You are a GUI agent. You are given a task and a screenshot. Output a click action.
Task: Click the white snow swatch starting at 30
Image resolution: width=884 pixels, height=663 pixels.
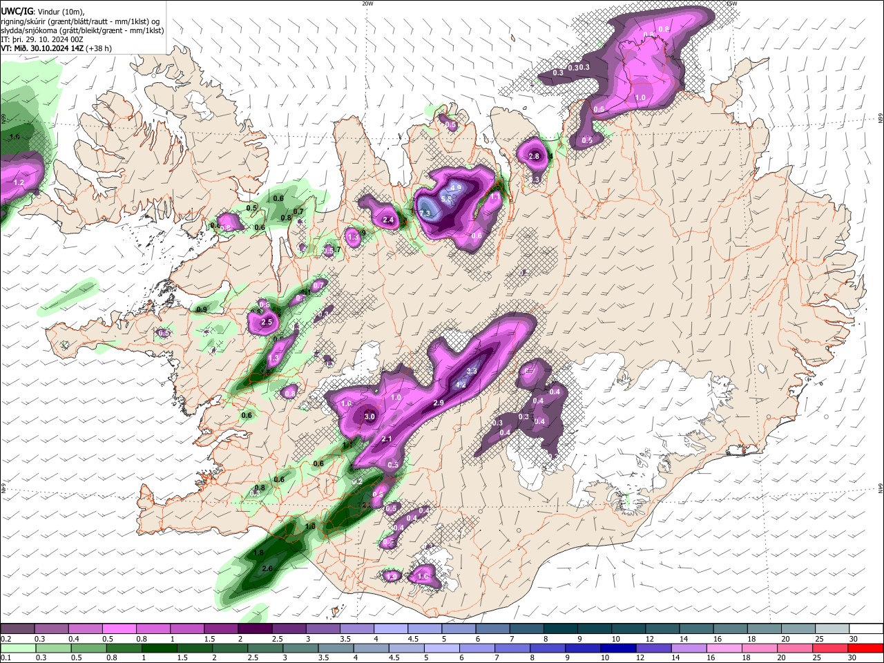point(866,629)
